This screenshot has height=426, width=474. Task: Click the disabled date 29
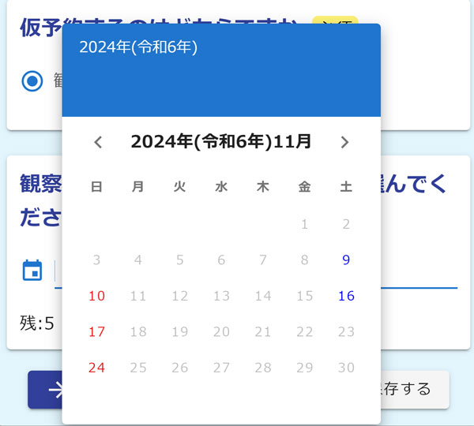tap(305, 368)
